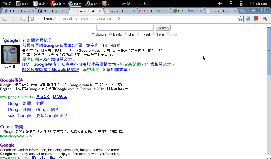Open the wrench settings menu

coord(265,19)
